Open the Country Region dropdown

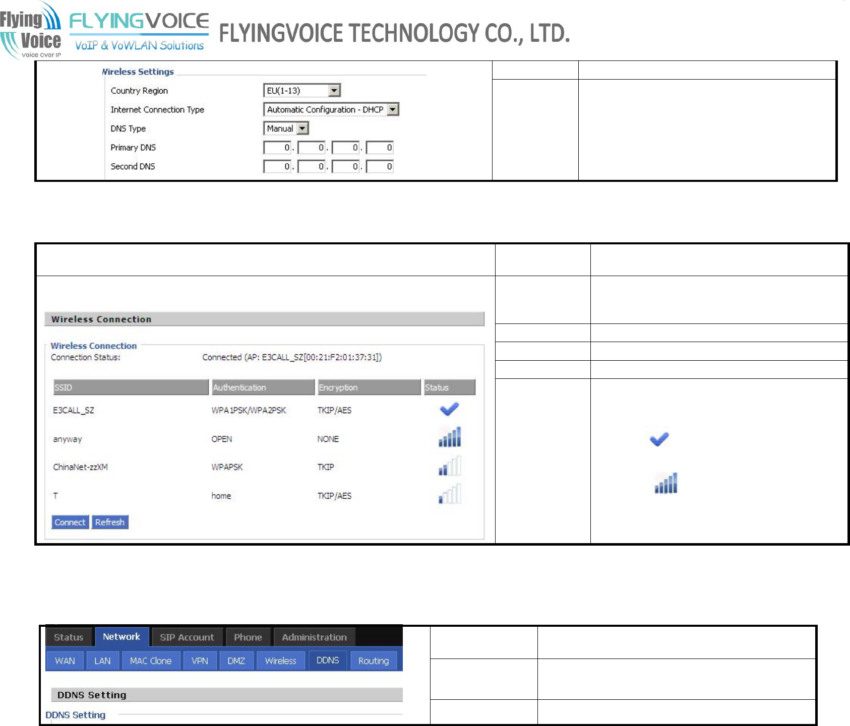coord(302,90)
